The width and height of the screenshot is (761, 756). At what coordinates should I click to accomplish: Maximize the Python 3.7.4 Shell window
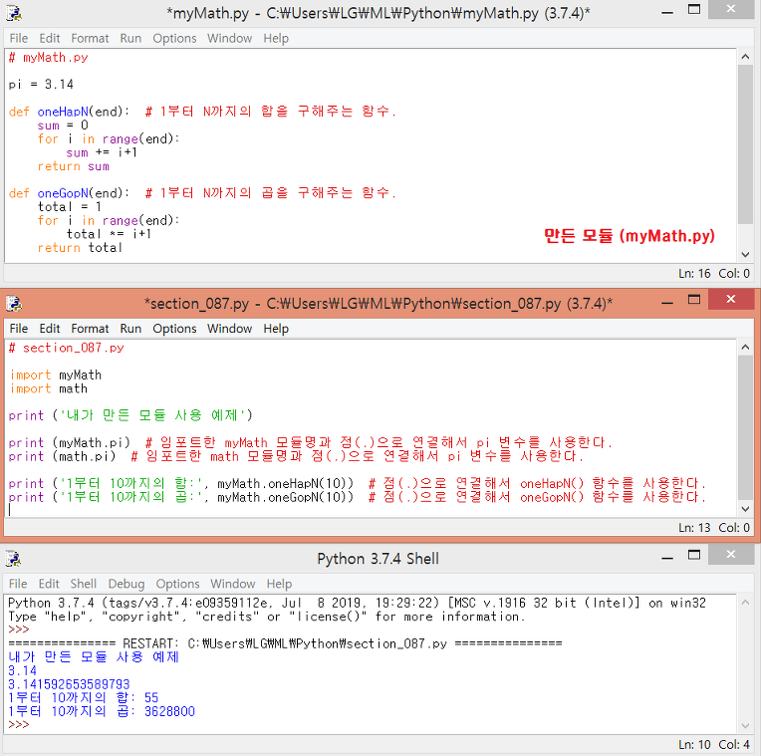694,555
